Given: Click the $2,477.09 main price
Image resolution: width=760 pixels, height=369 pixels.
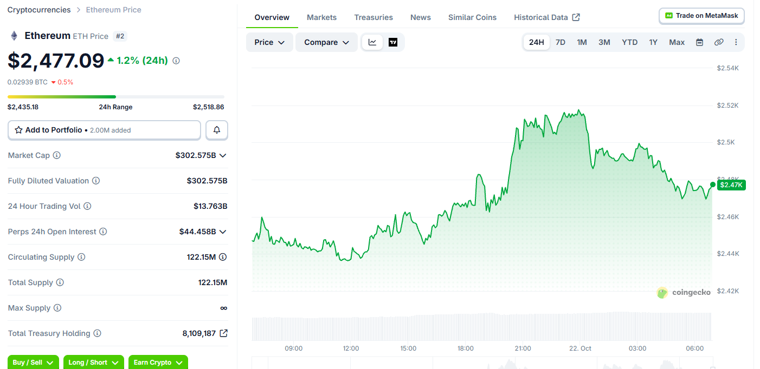Looking at the screenshot, I should coord(56,61).
